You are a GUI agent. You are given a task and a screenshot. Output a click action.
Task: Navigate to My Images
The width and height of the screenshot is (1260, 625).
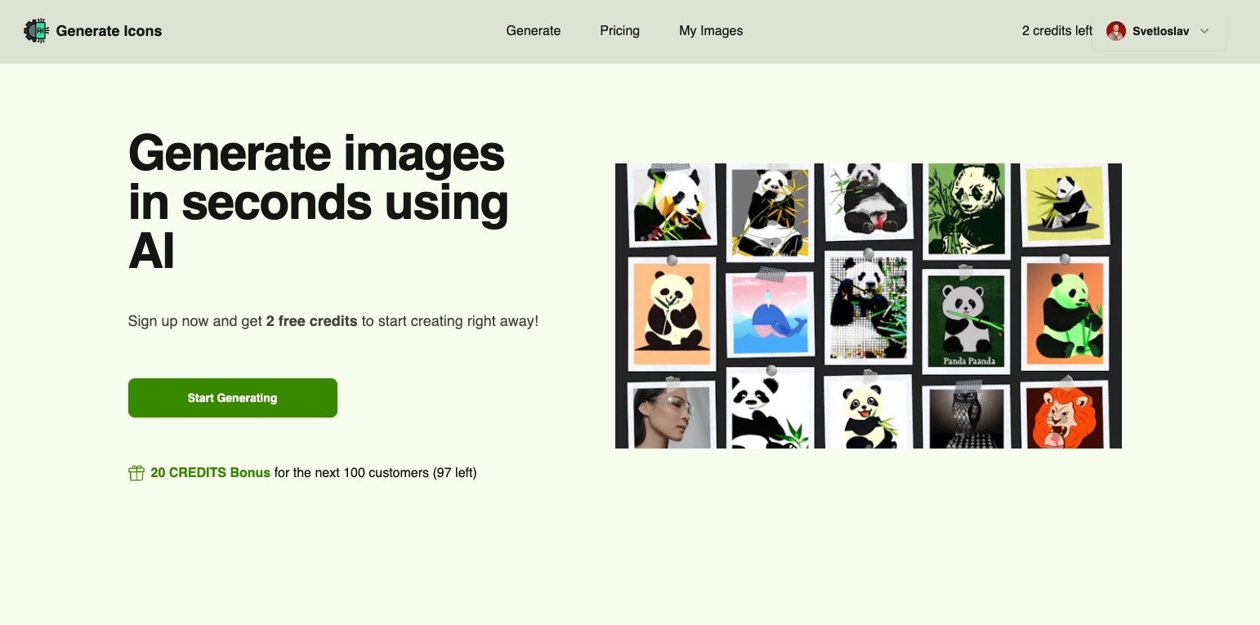pyautogui.click(x=710, y=31)
